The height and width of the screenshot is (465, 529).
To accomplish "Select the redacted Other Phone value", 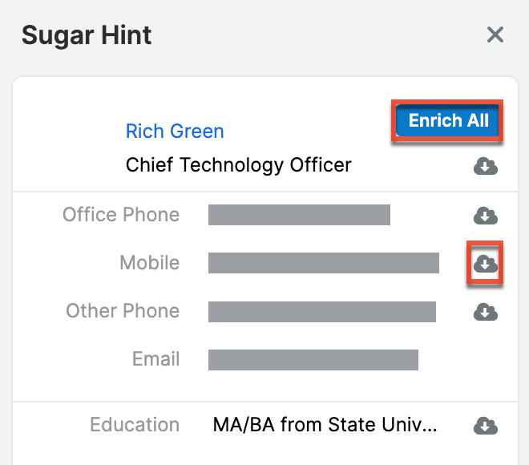I will click(x=322, y=312).
